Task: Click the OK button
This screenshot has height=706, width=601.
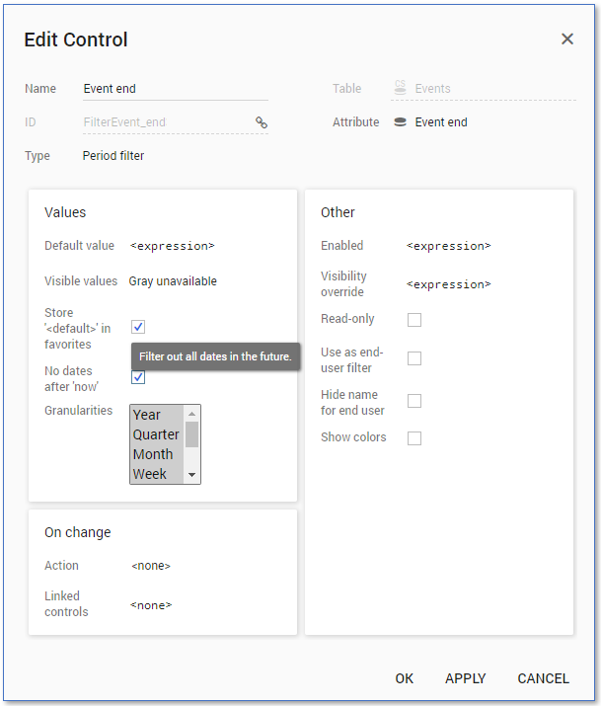Action: [x=404, y=678]
